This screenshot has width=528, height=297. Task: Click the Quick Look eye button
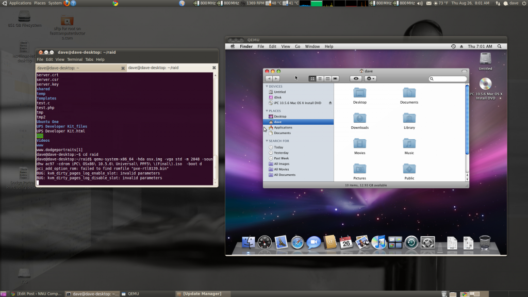[x=355, y=78]
